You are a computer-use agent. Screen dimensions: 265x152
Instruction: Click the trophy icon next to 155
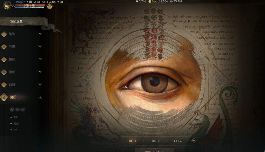point(58,2)
